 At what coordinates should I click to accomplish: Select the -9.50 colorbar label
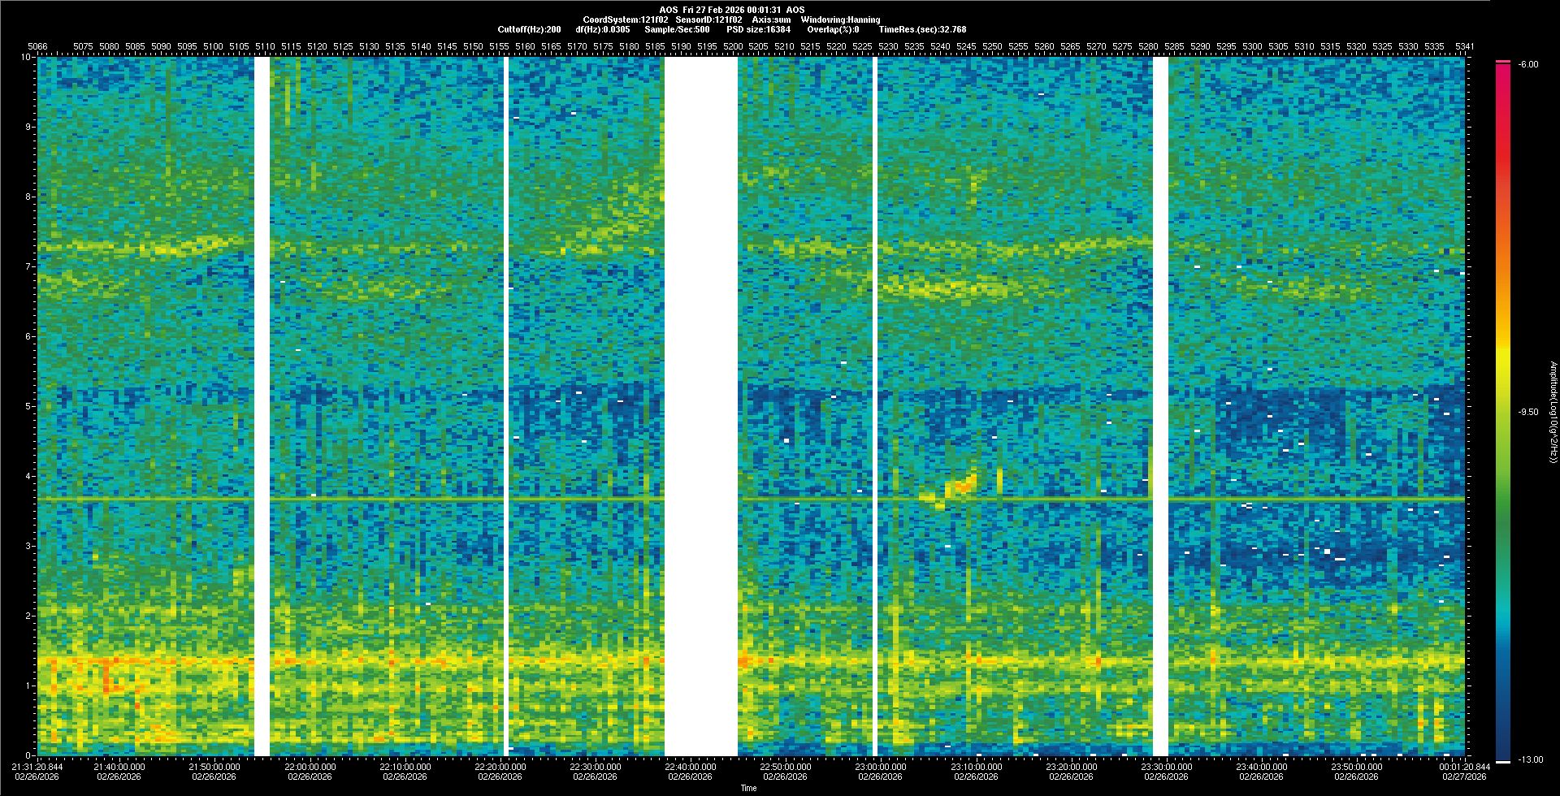1527,412
